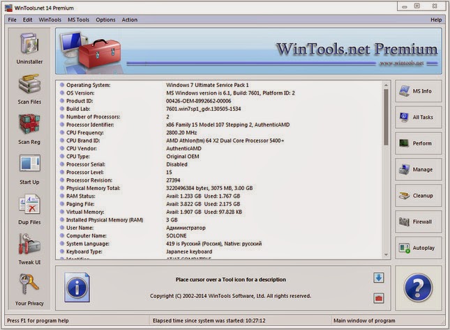Image resolution: width=450 pixels, height=330 pixels.
Task: Select the Product ID row
Action: coord(220,101)
